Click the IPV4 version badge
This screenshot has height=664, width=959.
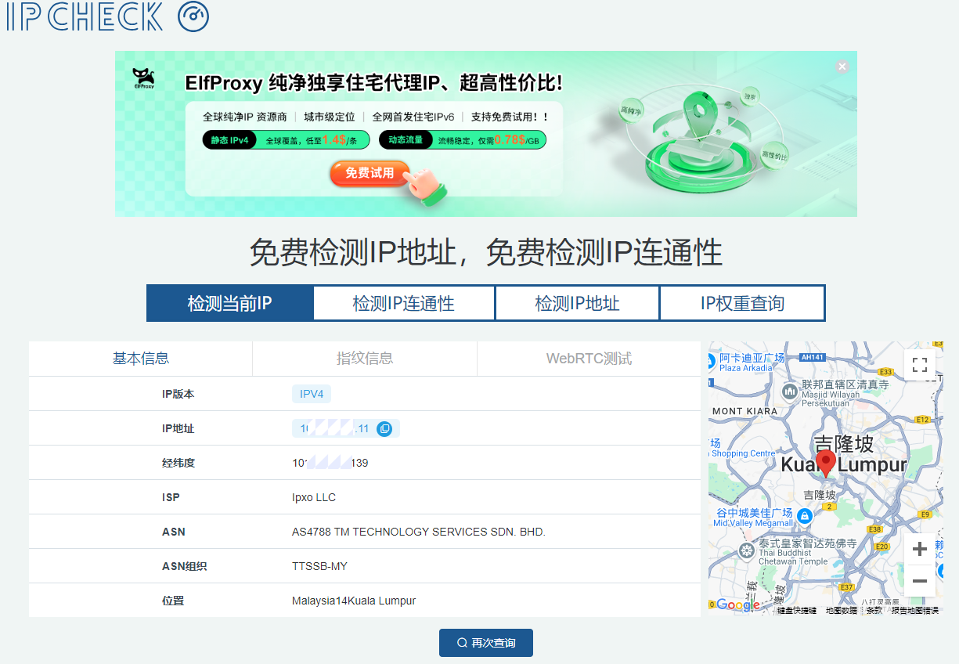point(312,394)
